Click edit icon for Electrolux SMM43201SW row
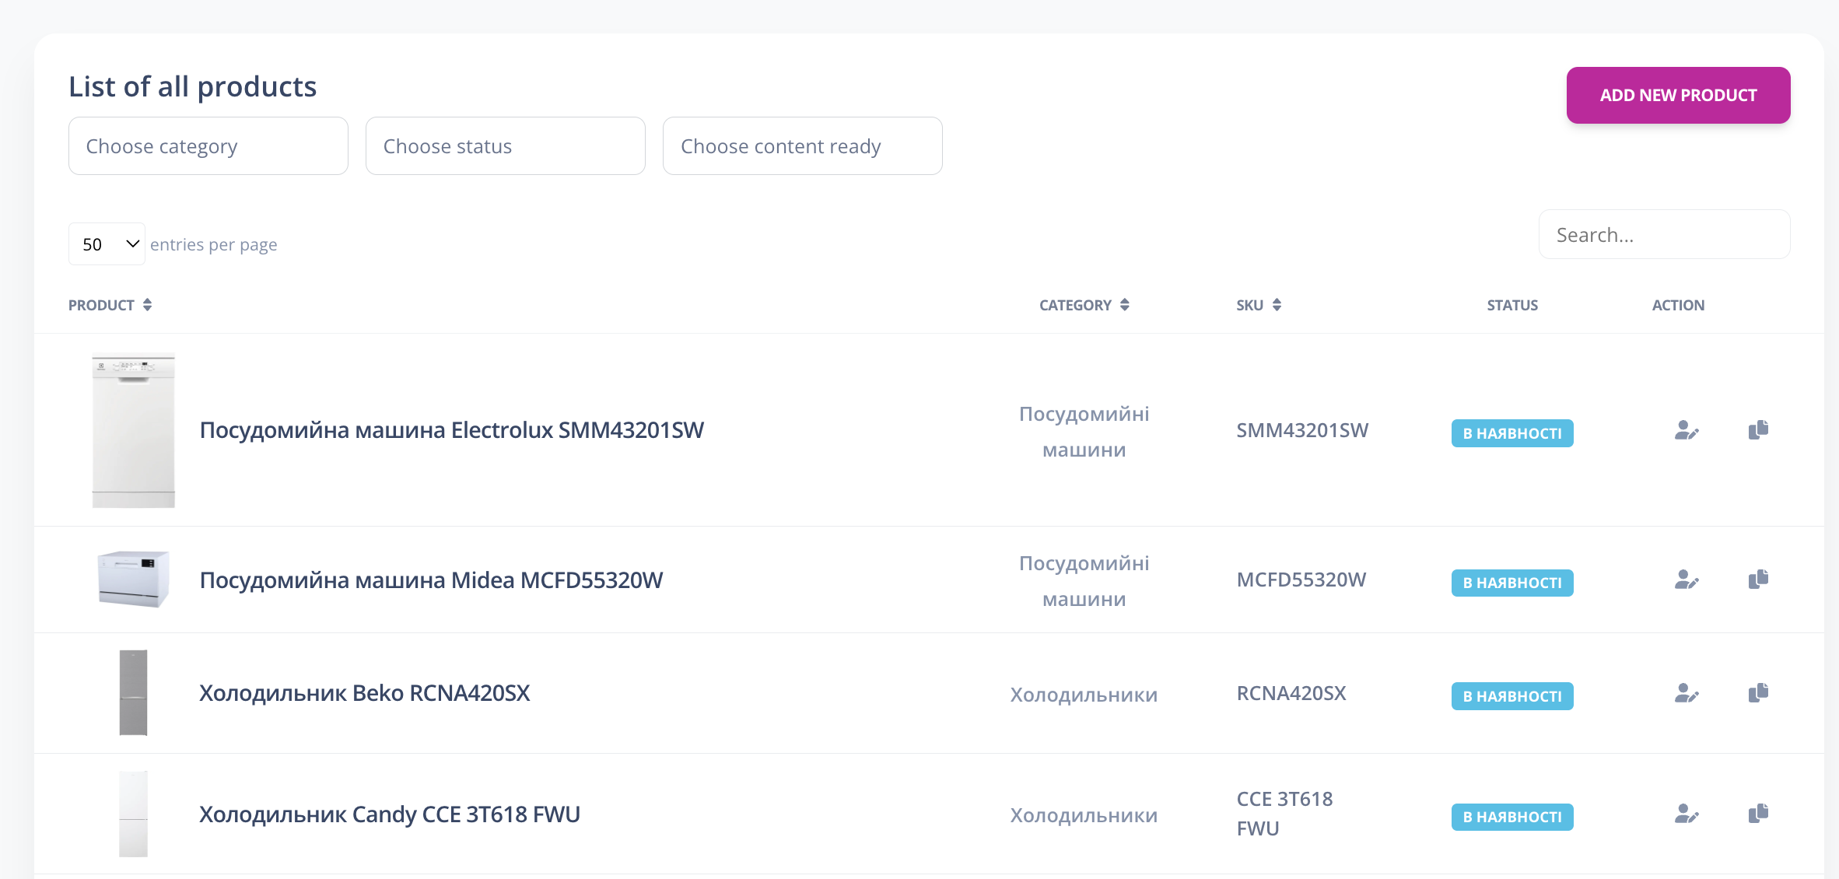Screen dimensions: 1839x879 (x=1686, y=430)
